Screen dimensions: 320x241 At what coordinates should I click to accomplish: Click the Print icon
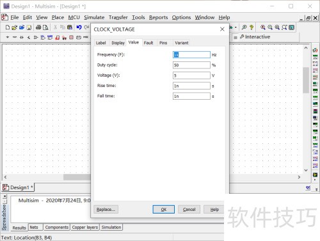(38, 27)
